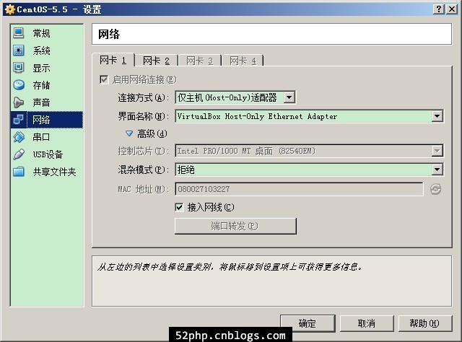Open the 控制芯片 dropdown
The height and width of the screenshot is (342, 462).
tap(309, 151)
